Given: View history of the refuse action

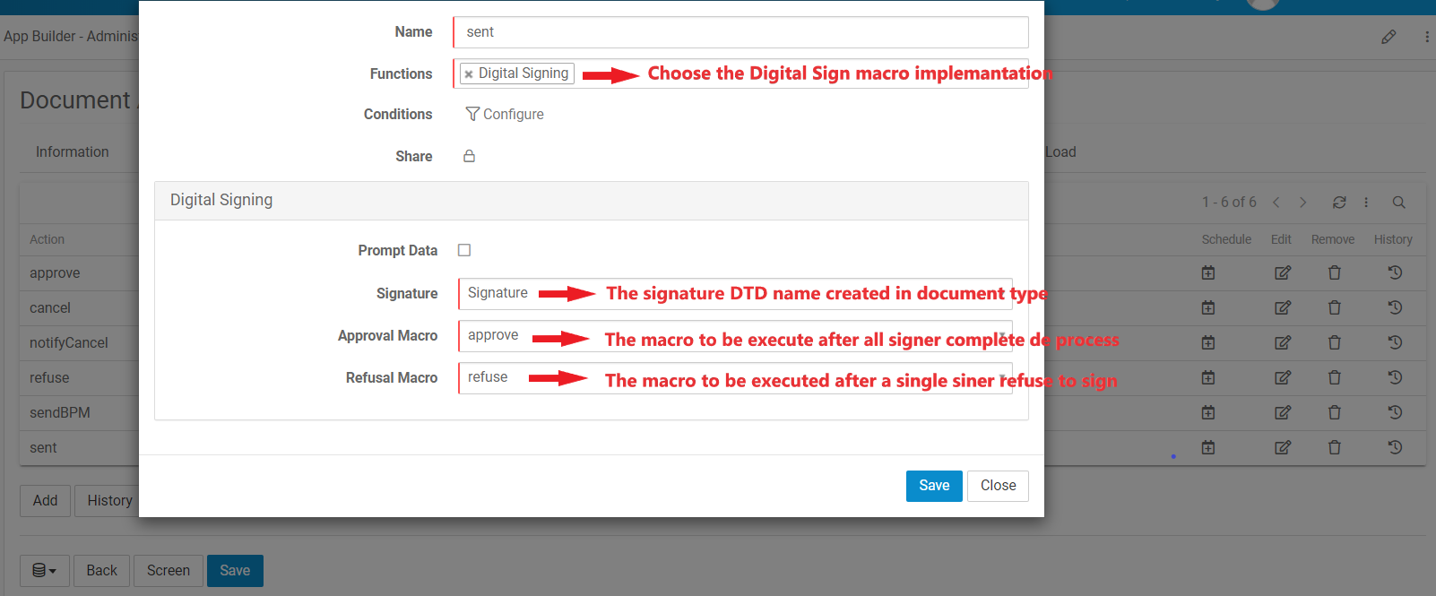Looking at the screenshot, I should point(1395,377).
